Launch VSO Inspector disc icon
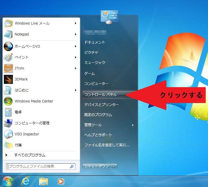This screenshot has width=208, height=187. pyautogui.click(x=8, y=134)
